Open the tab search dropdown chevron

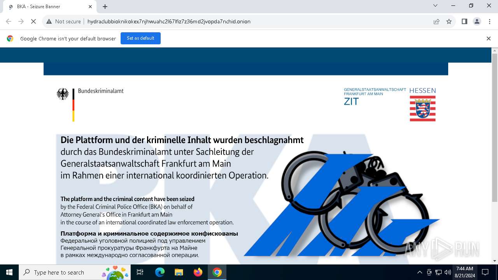[x=435, y=5]
